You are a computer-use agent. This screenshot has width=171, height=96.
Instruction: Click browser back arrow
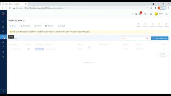click(2, 8)
